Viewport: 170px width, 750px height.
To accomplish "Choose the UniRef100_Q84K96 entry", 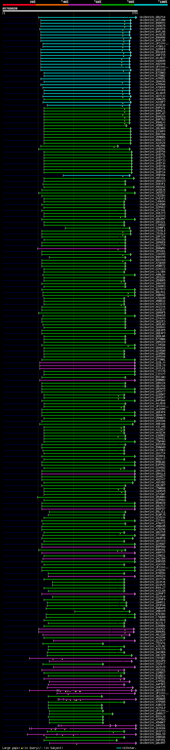I will pyautogui.click(x=152, y=82).
